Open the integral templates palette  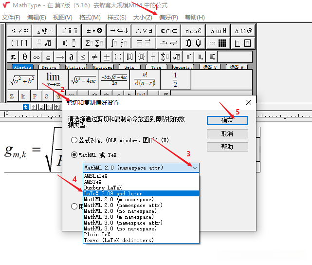point(119,43)
